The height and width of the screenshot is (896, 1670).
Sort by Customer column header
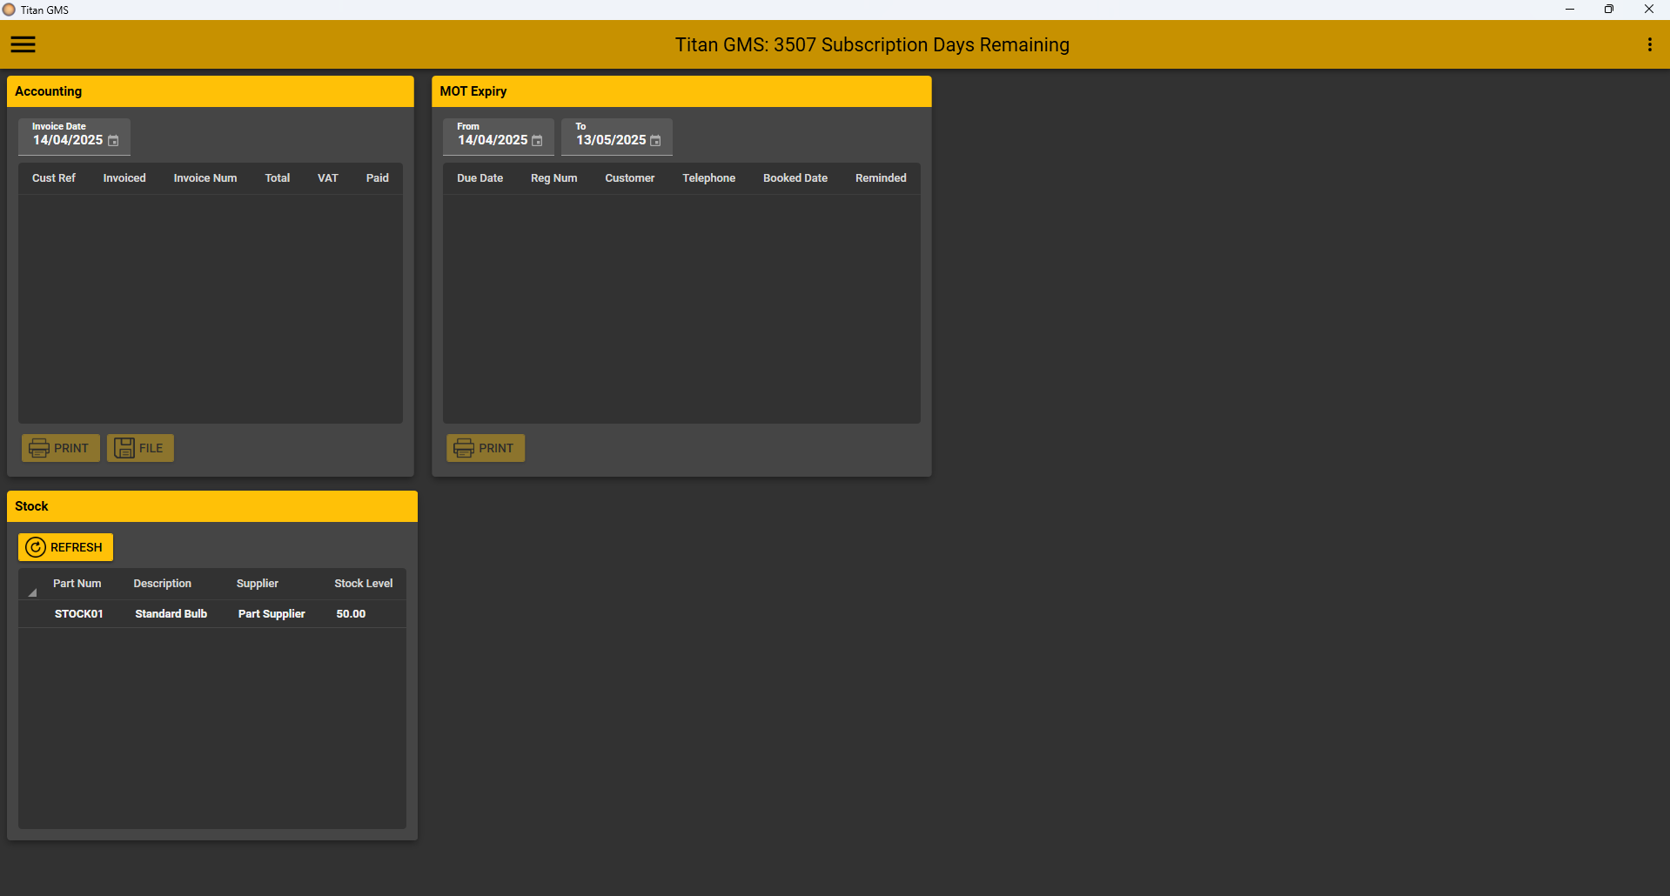click(630, 178)
